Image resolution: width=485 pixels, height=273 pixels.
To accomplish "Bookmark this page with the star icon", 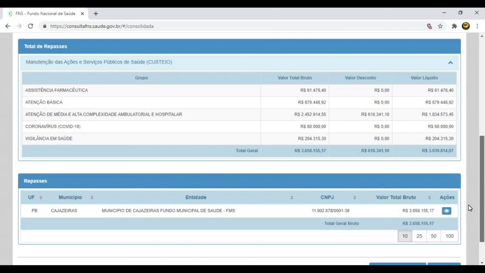I will pos(440,26).
